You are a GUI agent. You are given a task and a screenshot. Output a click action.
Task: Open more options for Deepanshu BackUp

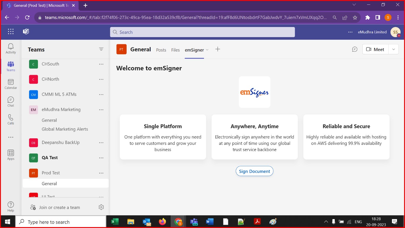click(101, 142)
